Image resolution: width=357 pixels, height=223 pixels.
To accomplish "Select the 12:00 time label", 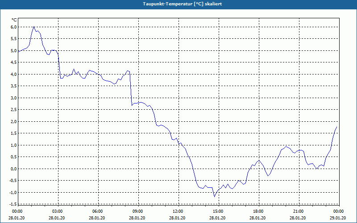I will (178, 211).
